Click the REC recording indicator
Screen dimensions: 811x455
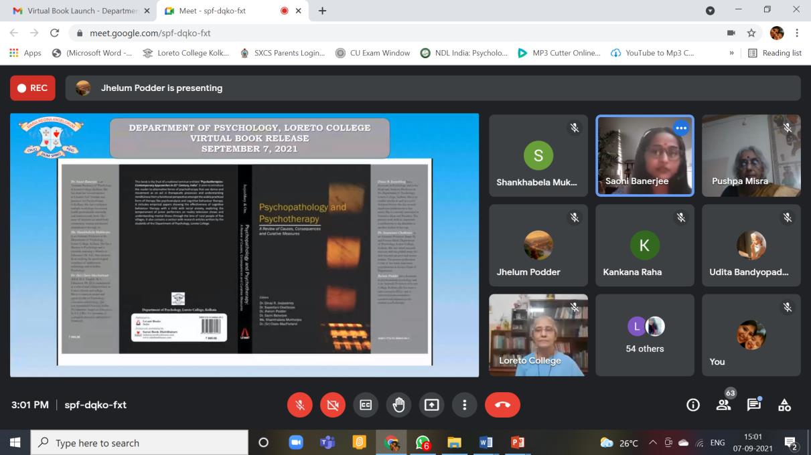pos(33,88)
